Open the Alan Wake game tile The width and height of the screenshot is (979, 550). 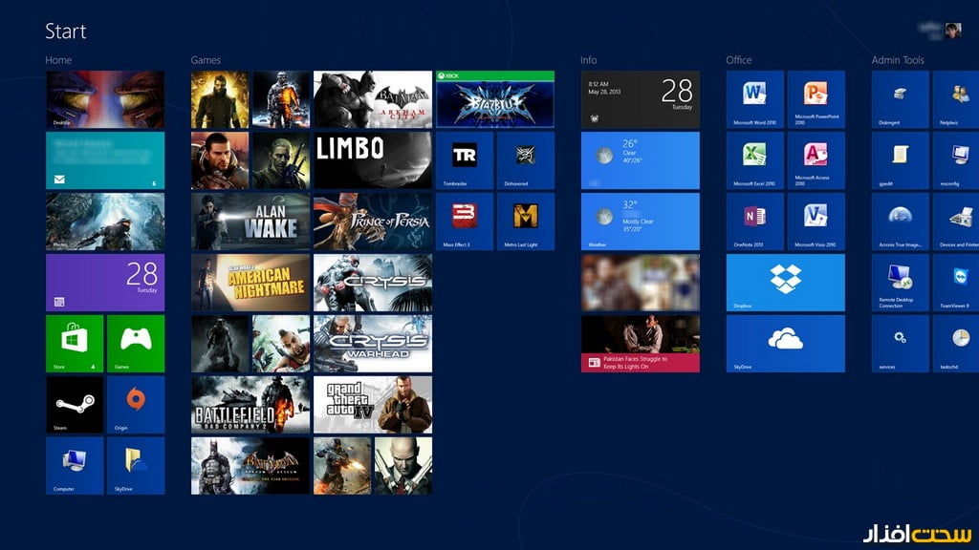(x=250, y=222)
